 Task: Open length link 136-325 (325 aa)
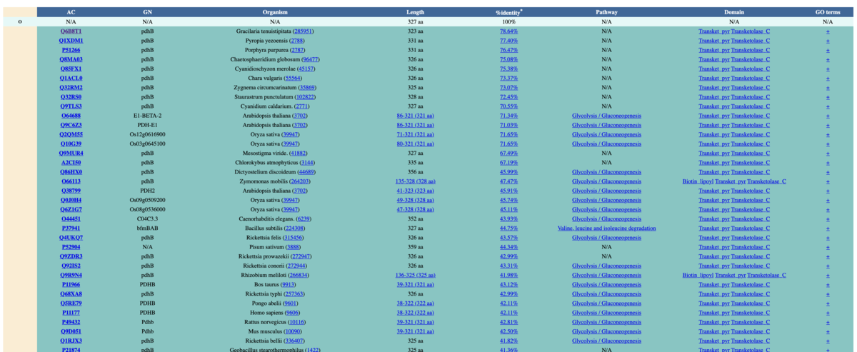pos(416,275)
